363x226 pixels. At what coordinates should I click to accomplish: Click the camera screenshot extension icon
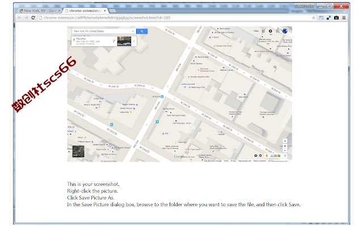click(x=336, y=18)
